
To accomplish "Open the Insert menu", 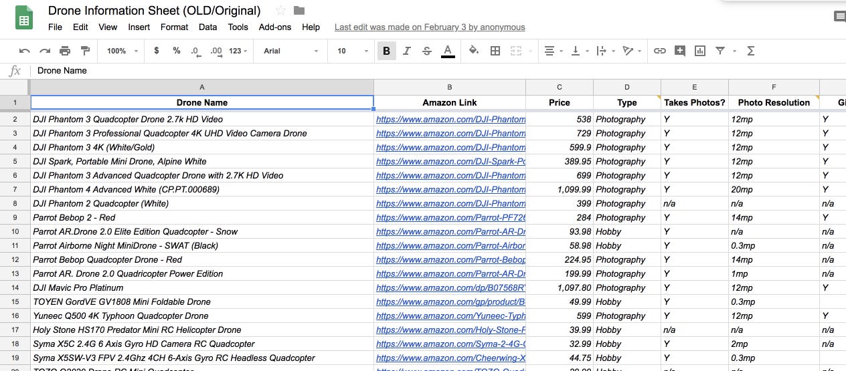I will pyautogui.click(x=139, y=27).
